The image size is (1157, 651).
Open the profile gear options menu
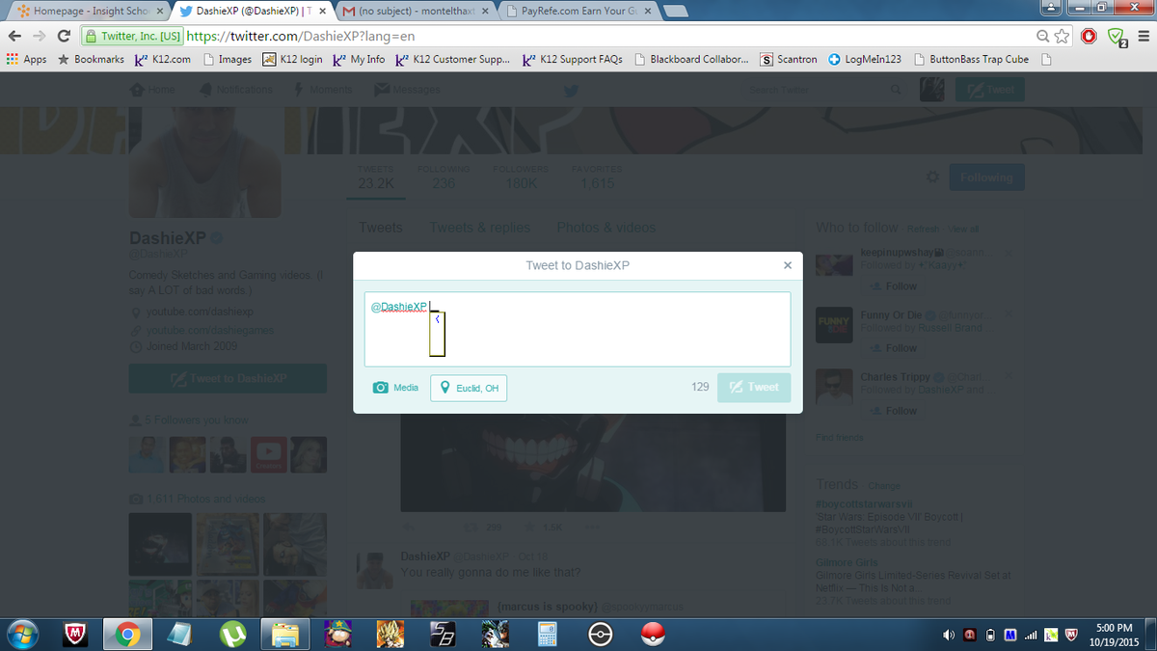(931, 177)
